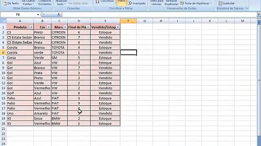Click FIAT cell in row 15
The width and height of the screenshot is (261, 146).
tap(59, 98)
